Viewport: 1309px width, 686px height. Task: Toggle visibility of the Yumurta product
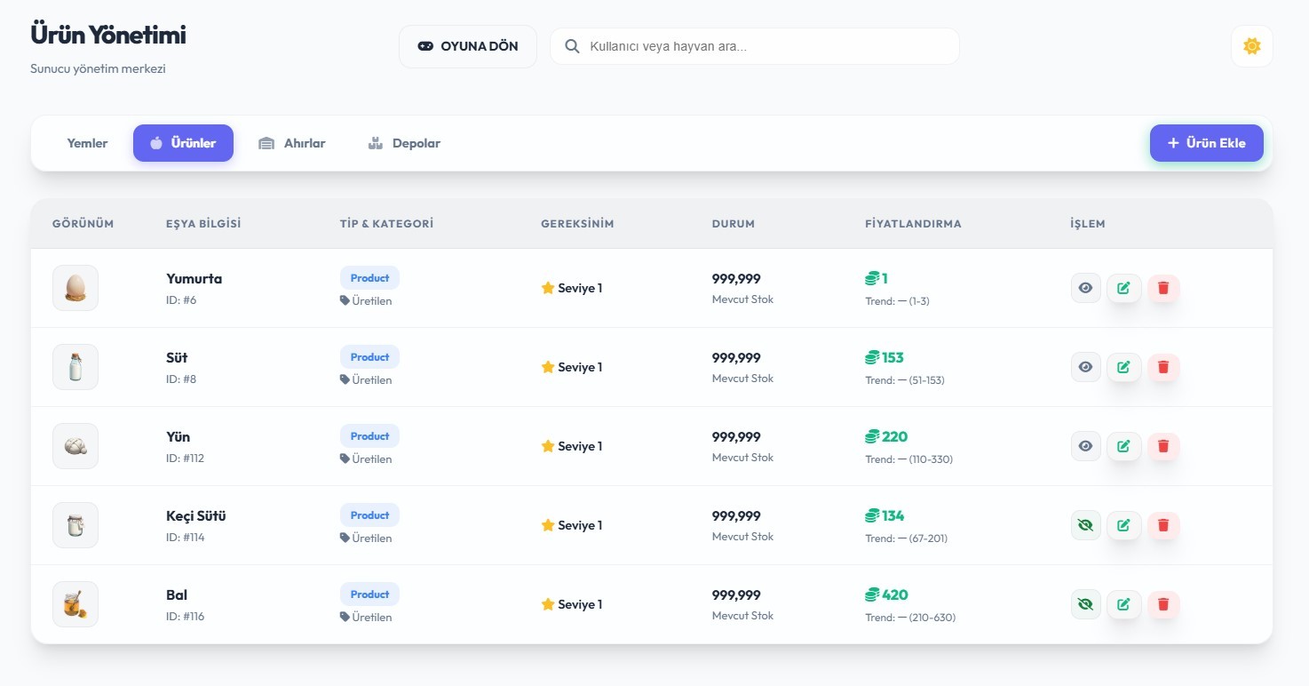(x=1085, y=288)
